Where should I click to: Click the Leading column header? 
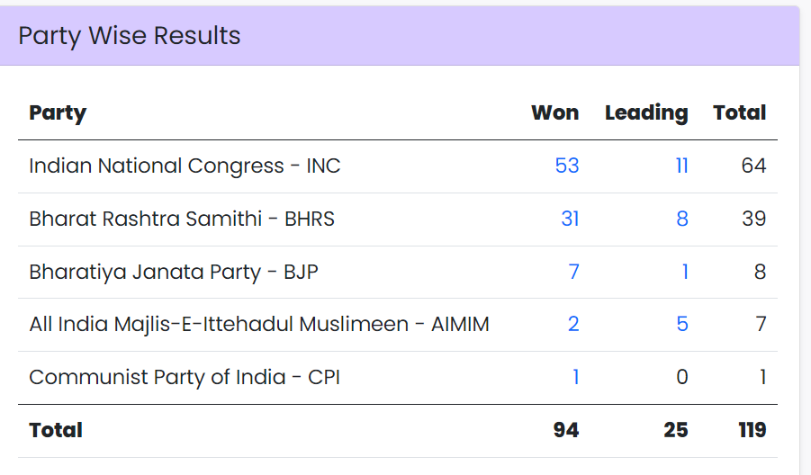pyautogui.click(x=646, y=112)
